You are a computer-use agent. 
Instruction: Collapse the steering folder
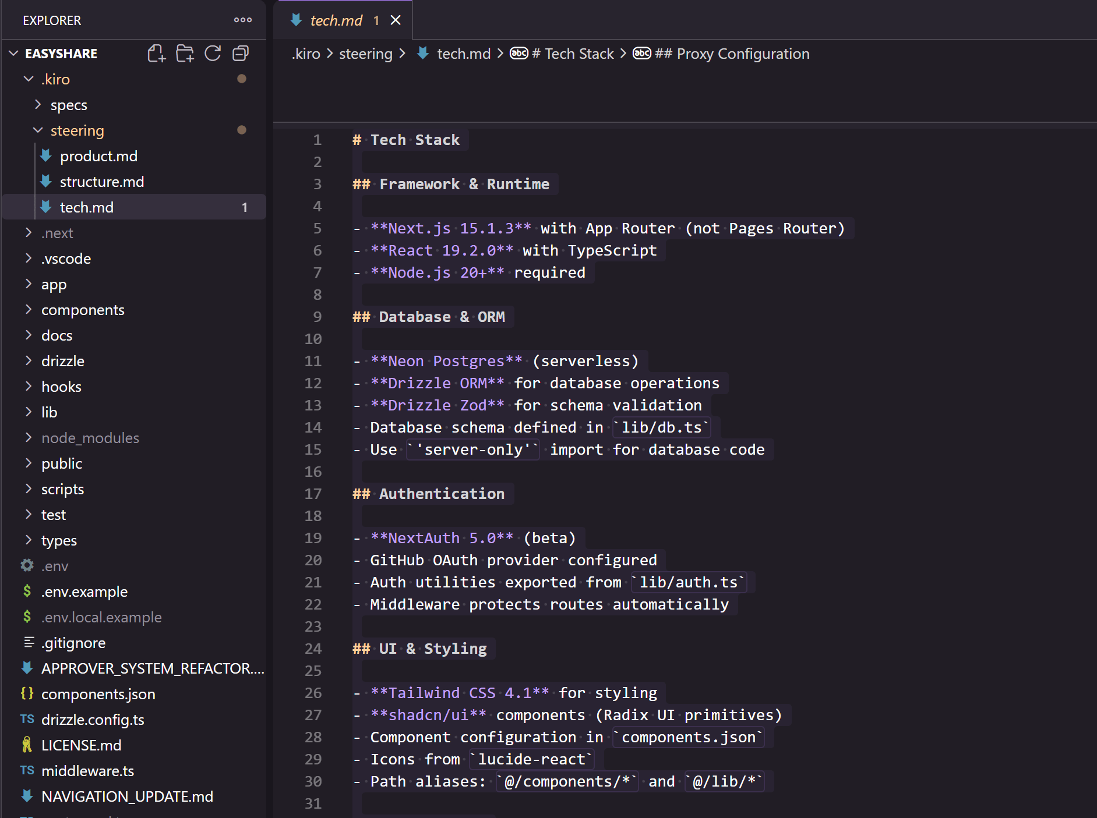click(x=38, y=130)
